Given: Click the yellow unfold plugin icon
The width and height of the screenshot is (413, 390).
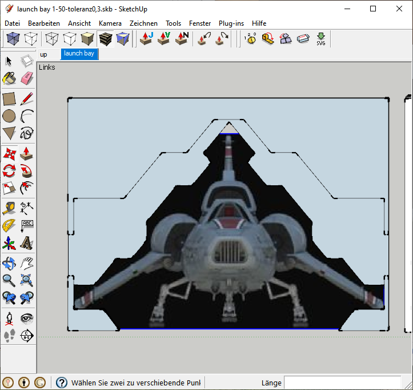Looking at the screenshot, I should tap(268, 39).
